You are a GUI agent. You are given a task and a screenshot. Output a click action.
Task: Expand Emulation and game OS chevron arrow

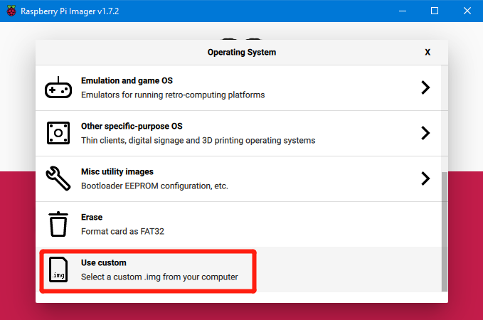(x=425, y=87)
